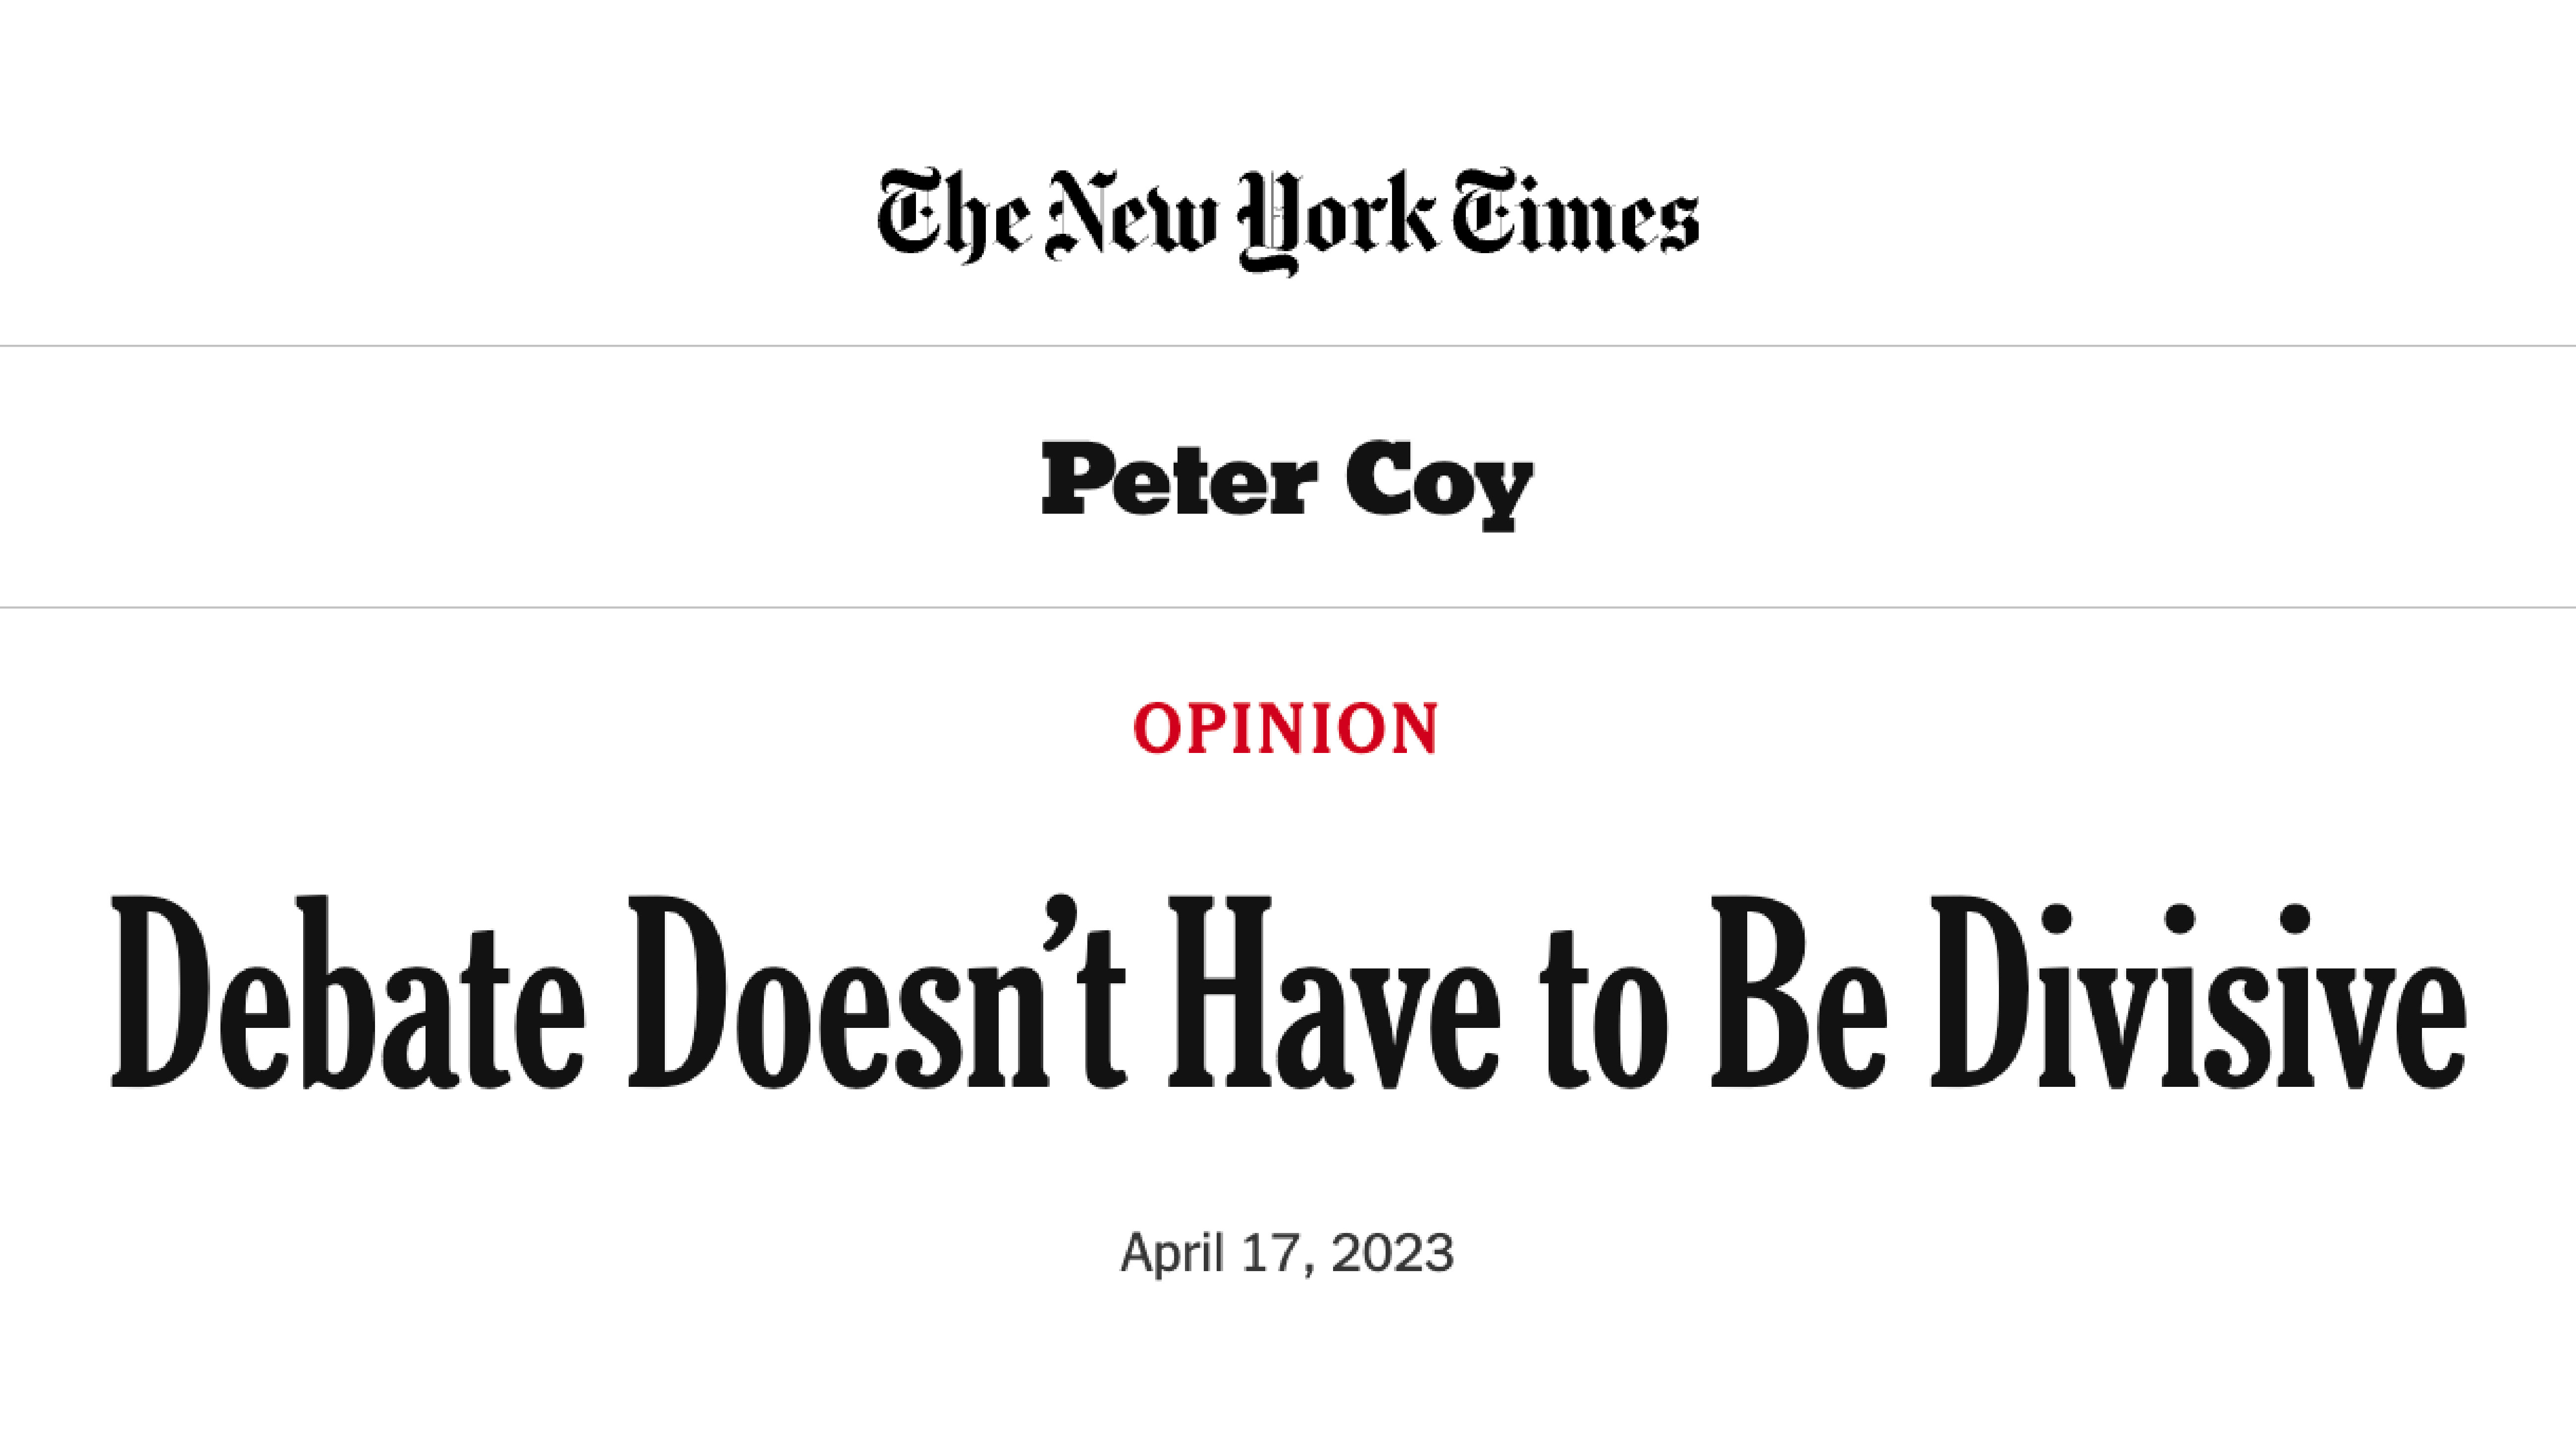
Task: Click the divider line above Peter Coy
Action: 1288,346
